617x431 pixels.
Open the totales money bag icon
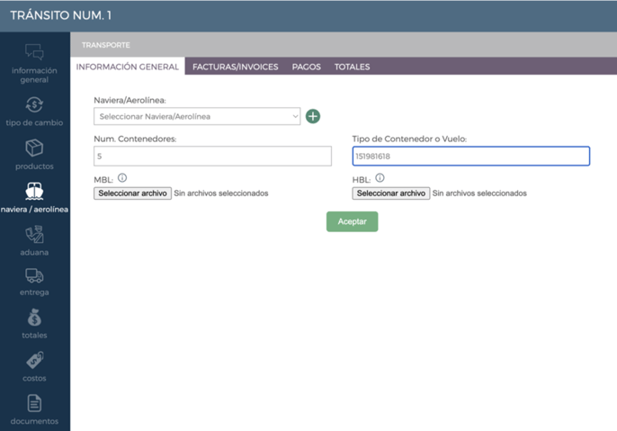click(34, 318)
